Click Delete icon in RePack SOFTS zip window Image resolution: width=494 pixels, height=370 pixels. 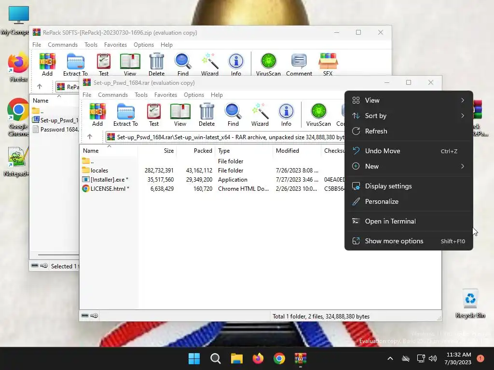coord(157,65)
